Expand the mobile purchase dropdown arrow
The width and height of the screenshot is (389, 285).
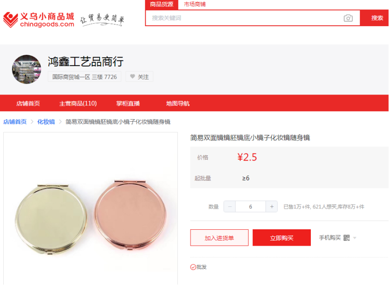pyautogui.click(x=355, y=238)
